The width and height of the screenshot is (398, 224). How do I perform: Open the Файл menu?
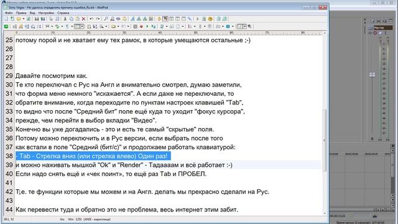9,12
